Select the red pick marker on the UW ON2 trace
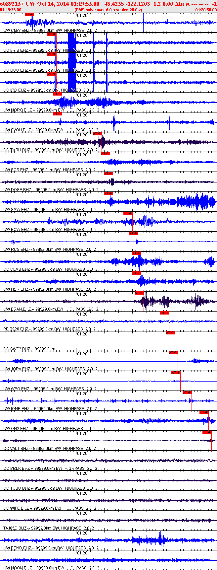 point(204,412)
